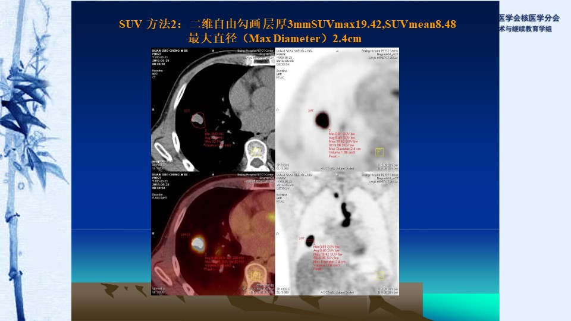The image size is (571, 321).
Task: Click the "2 CT" ROI label
Action: pyautogui.click(x=187, y=111)
